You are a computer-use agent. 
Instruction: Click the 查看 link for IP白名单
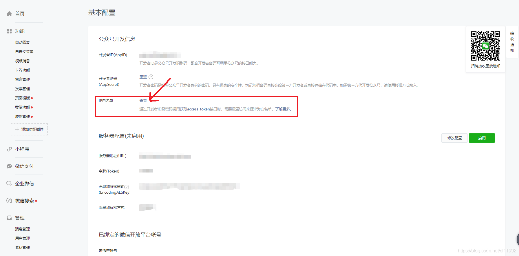(x=143, y=101)
